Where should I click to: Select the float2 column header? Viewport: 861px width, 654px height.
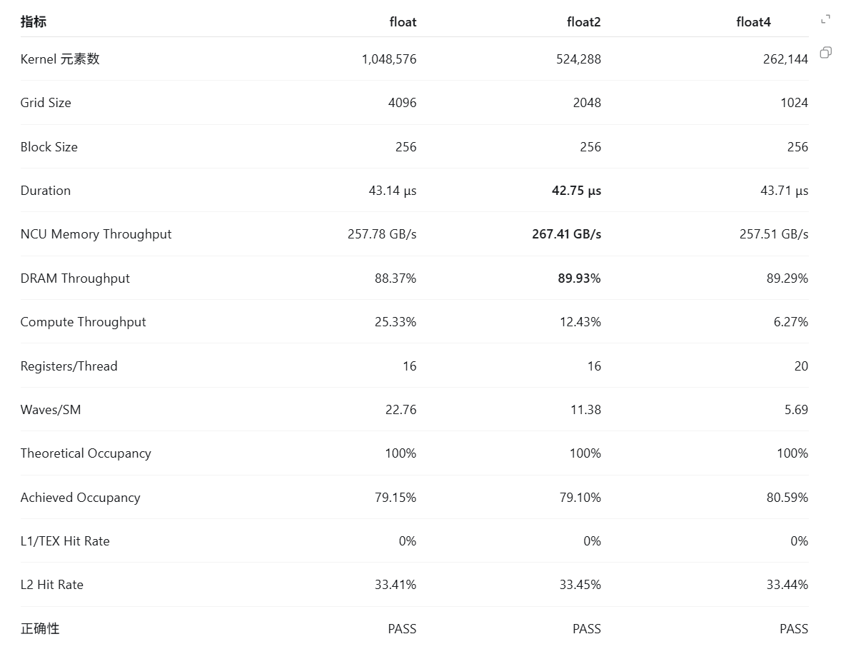[584, 22]
